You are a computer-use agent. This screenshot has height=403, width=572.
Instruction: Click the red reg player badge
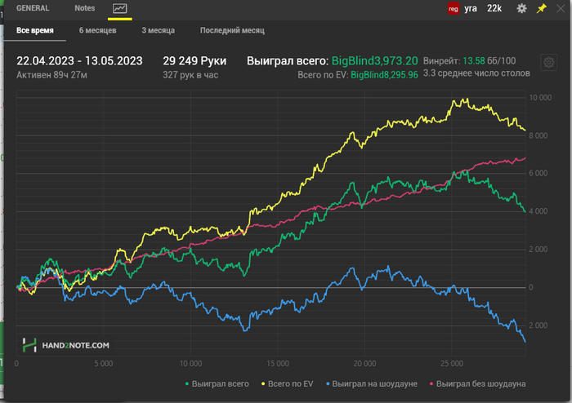point(454,9)
